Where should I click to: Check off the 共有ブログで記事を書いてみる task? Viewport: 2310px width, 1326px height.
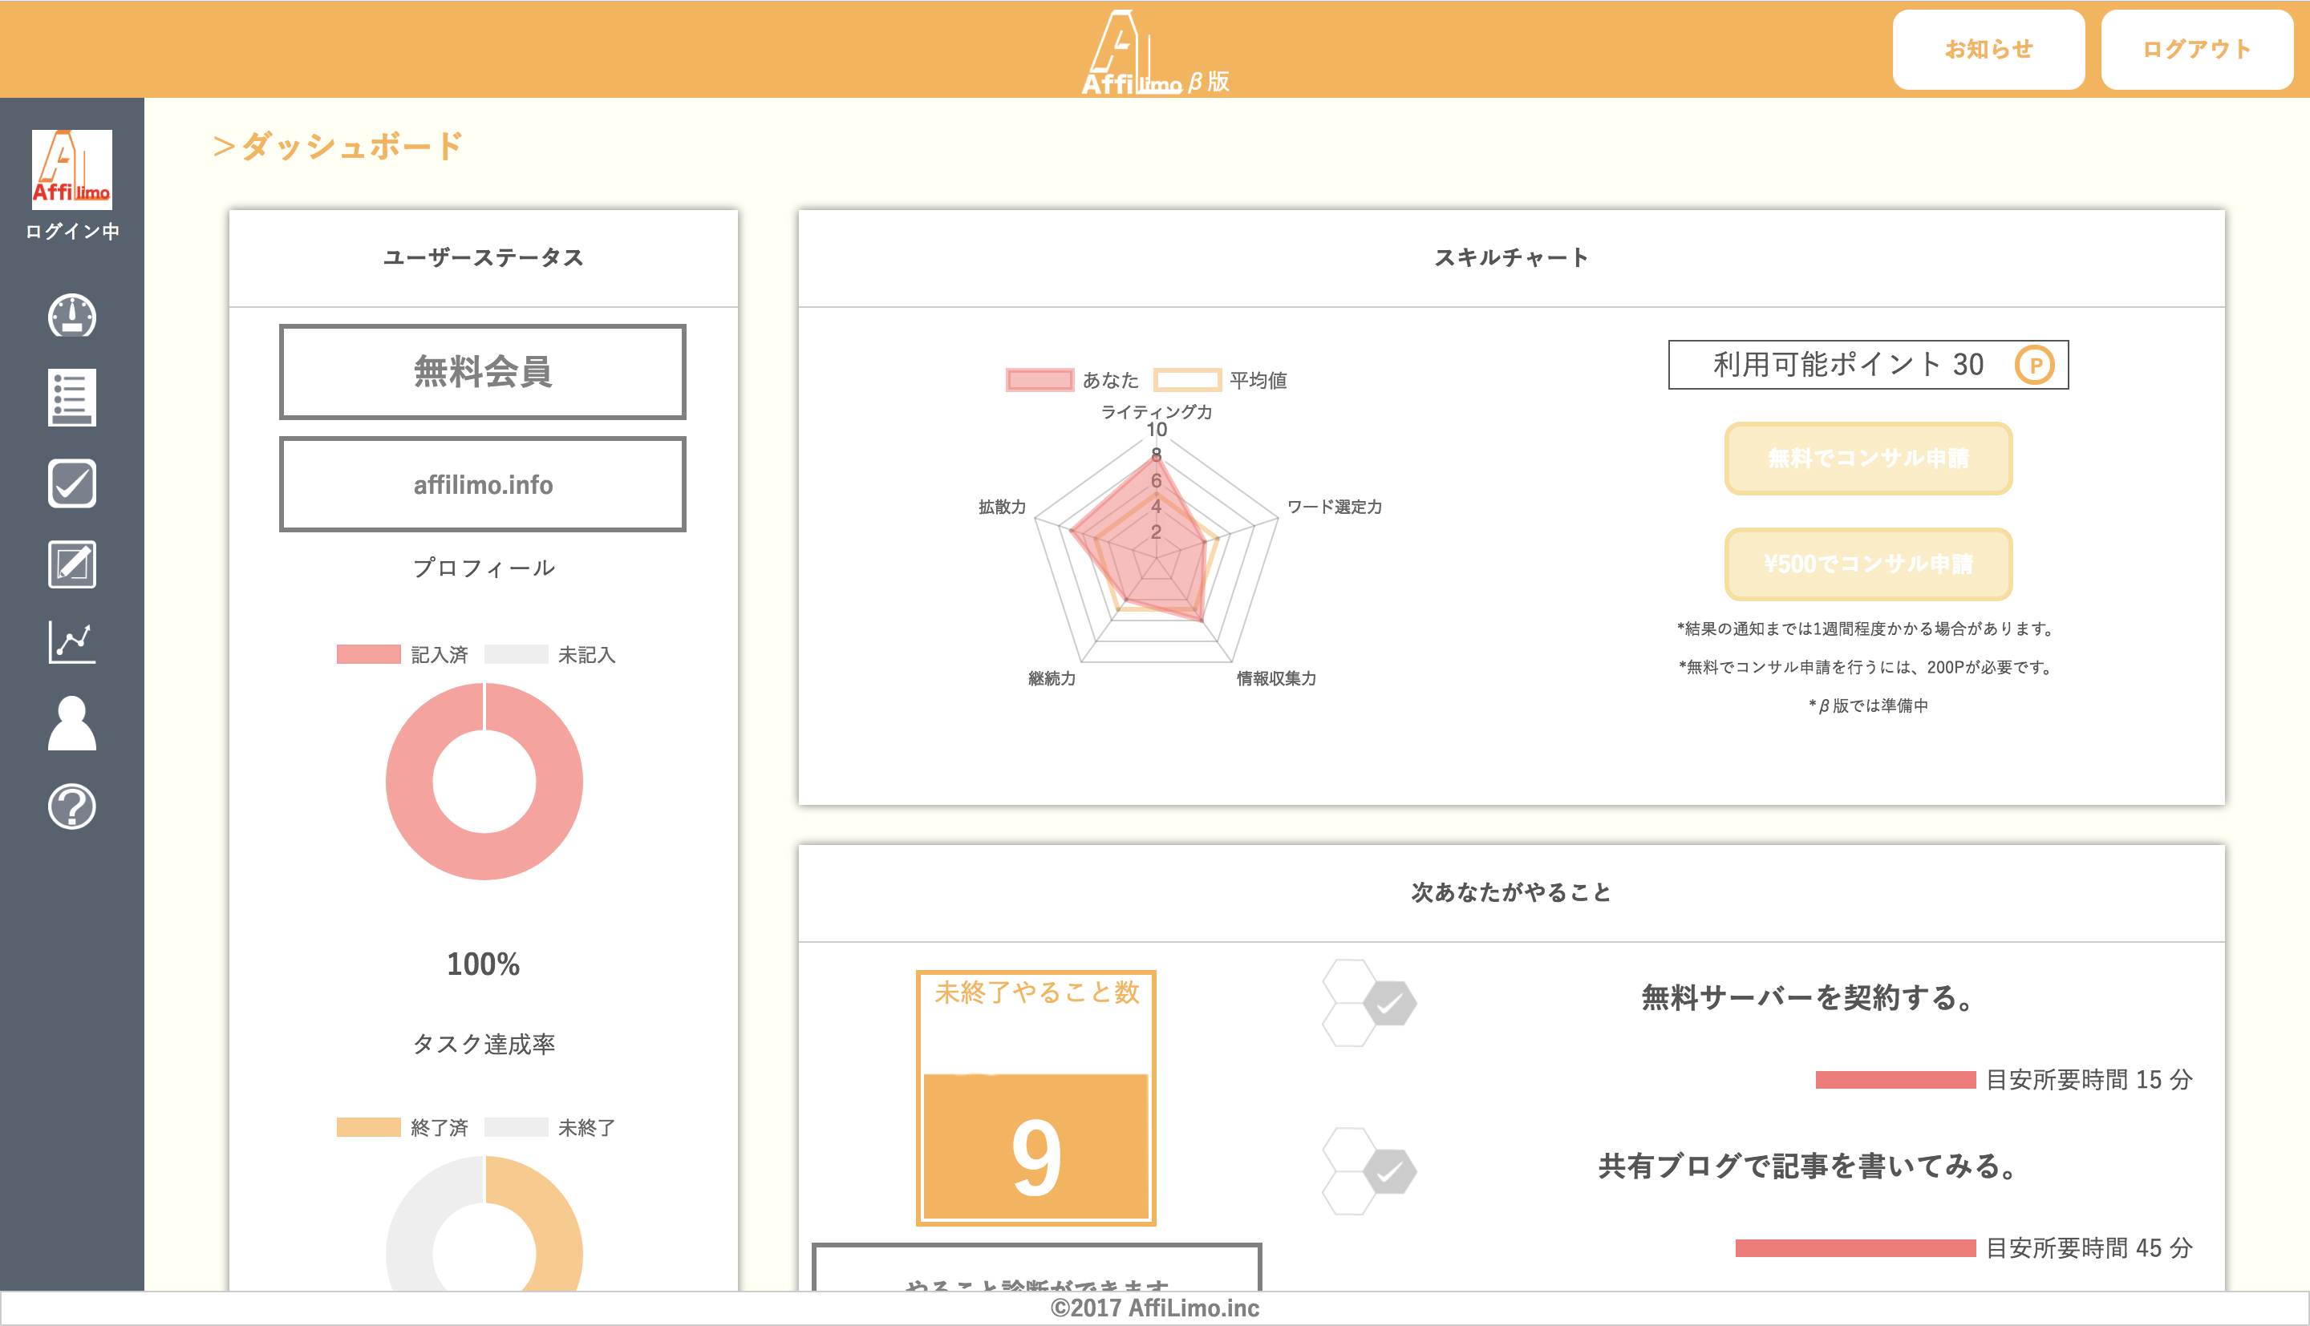point(1389,1172)
